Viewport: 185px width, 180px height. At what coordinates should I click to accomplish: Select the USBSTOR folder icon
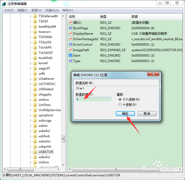pos(35,152)
